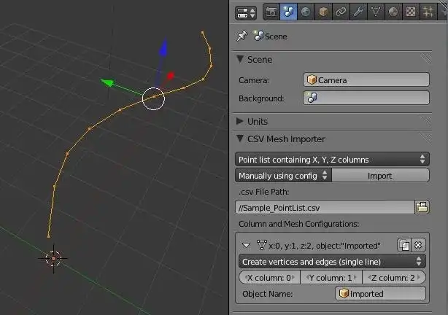This screenshot has width=448, height=315.
Task: Open Mesh Data tab (triangle vertices icon)
Action: pyautogui.click(x=376, y=12)
